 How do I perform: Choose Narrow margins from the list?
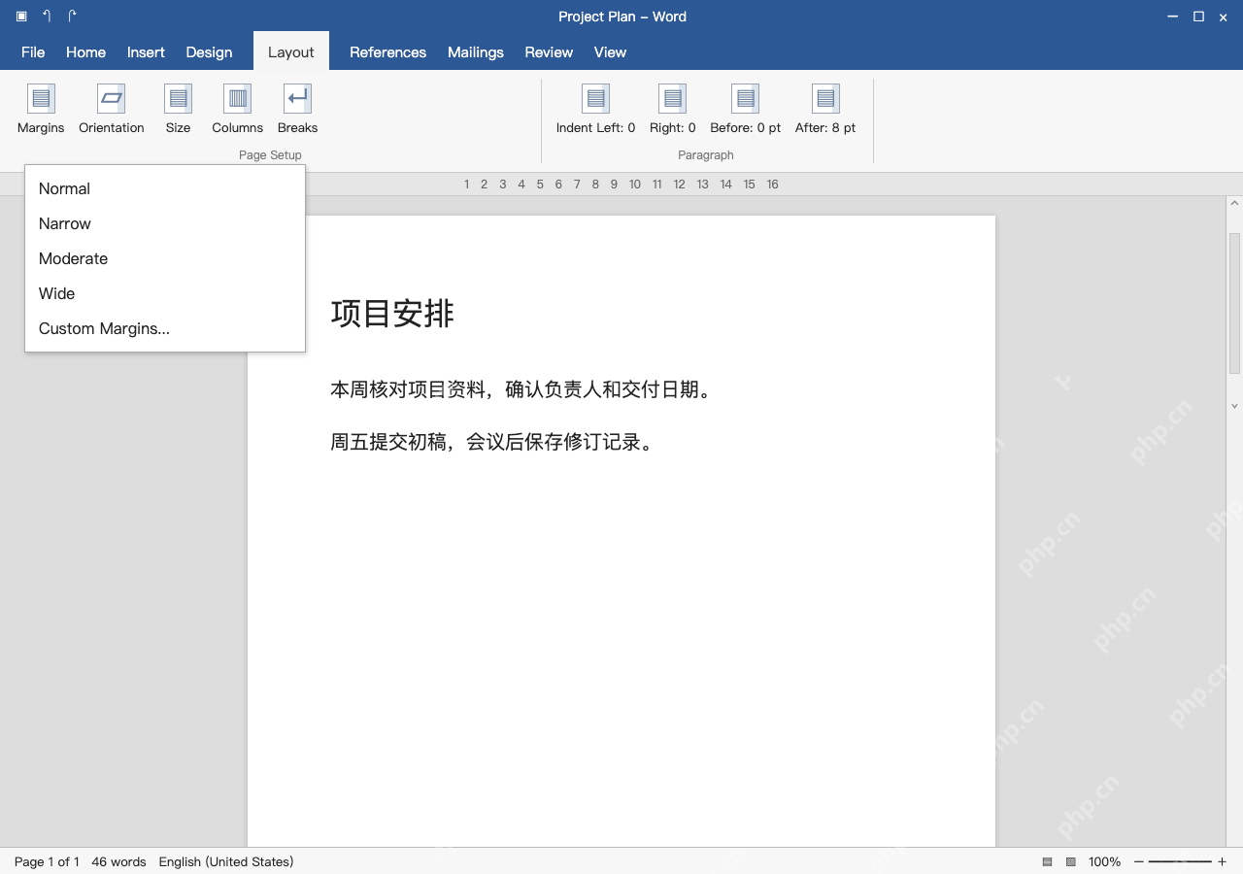pyautogui.click(x=165, y=223)
